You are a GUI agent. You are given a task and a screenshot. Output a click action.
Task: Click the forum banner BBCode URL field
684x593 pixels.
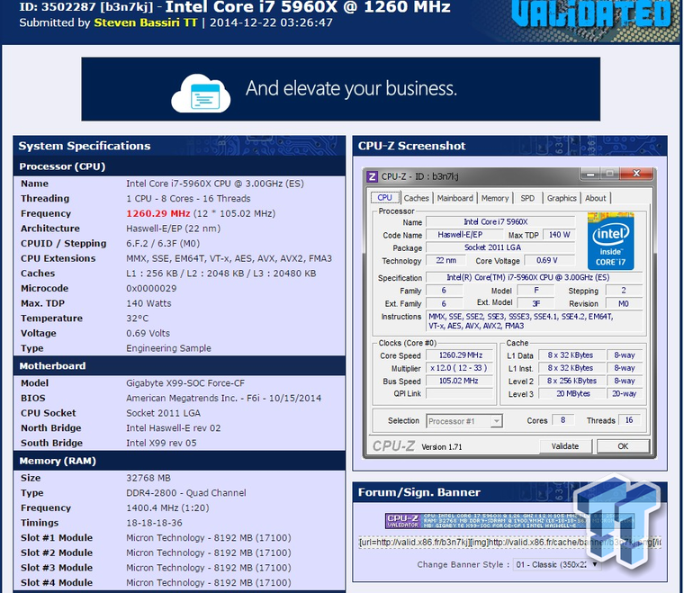[510, 543]
